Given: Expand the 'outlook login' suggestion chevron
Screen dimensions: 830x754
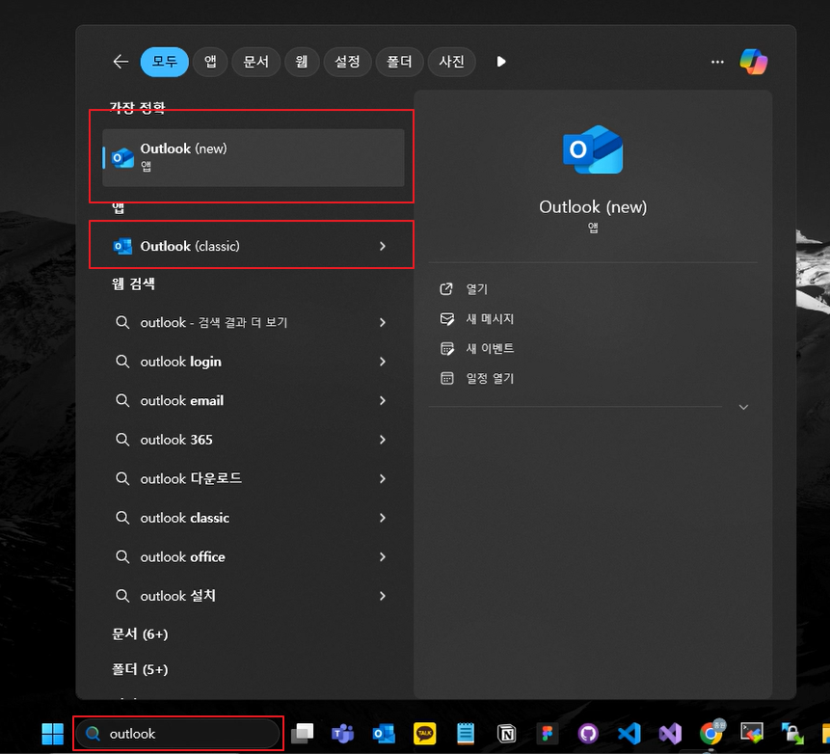Looking at the screenshot, I should pos(383,362).
